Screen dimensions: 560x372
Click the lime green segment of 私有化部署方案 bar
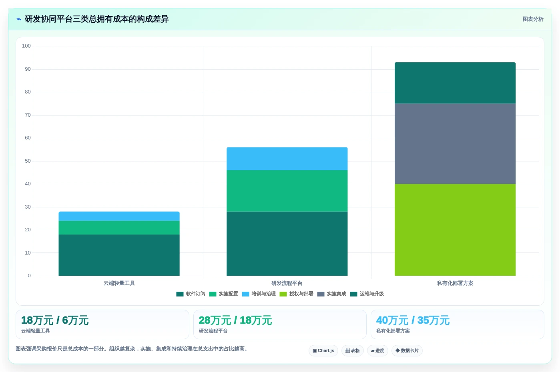coord(455,230)
